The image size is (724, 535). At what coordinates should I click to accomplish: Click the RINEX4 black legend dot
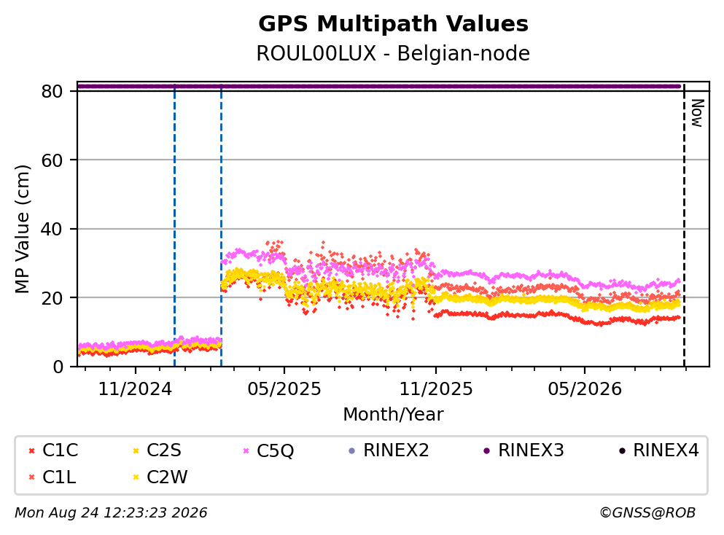(x=622, y=450)
